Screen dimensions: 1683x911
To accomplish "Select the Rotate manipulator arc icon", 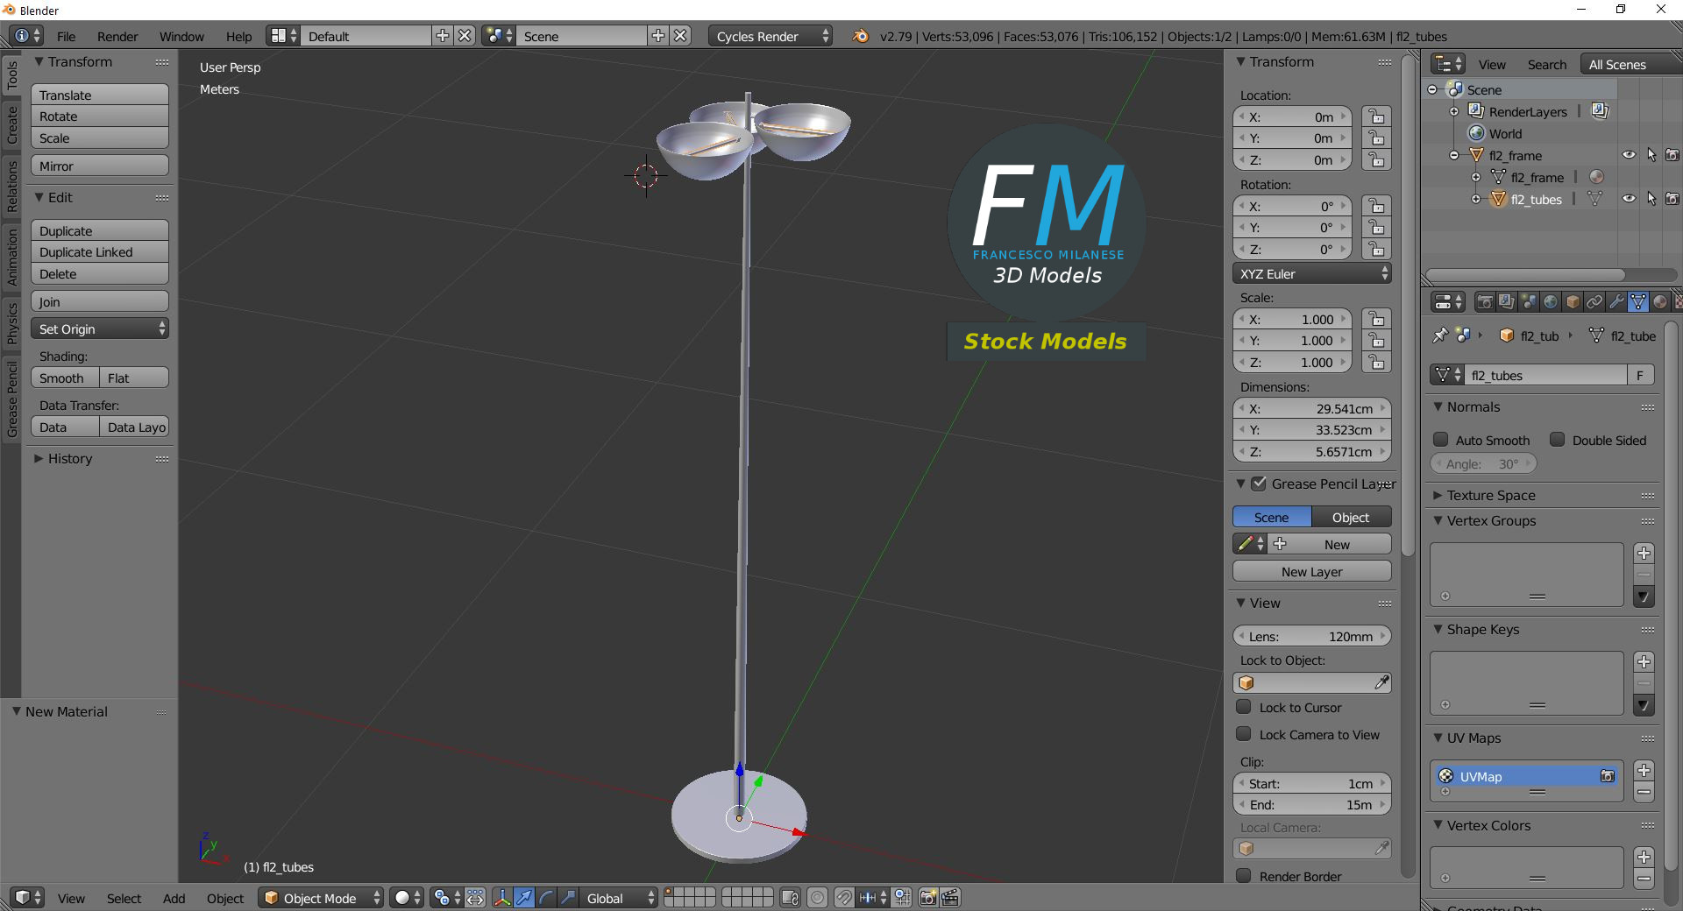I will click(x=546, y=898).
